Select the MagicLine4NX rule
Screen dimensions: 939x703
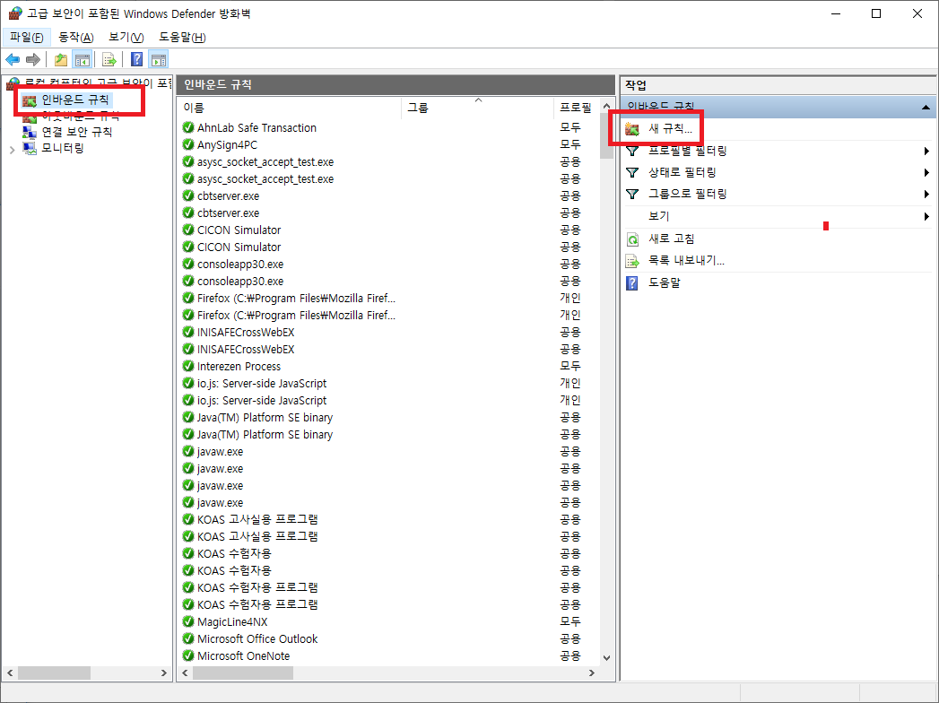(232, 621)
